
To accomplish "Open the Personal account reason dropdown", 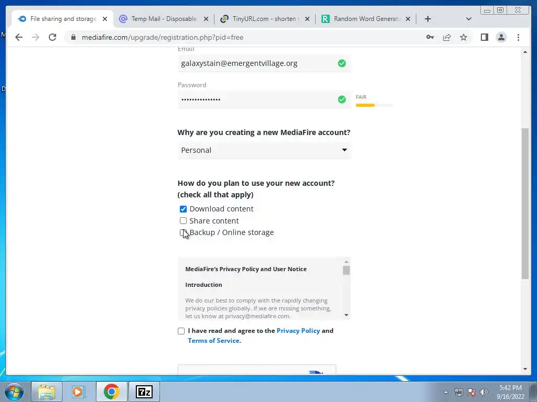I will (264, 150).
